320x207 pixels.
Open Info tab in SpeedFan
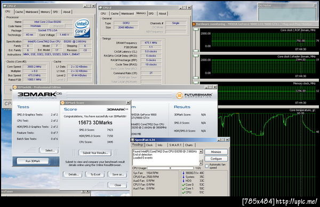point(160,145)
